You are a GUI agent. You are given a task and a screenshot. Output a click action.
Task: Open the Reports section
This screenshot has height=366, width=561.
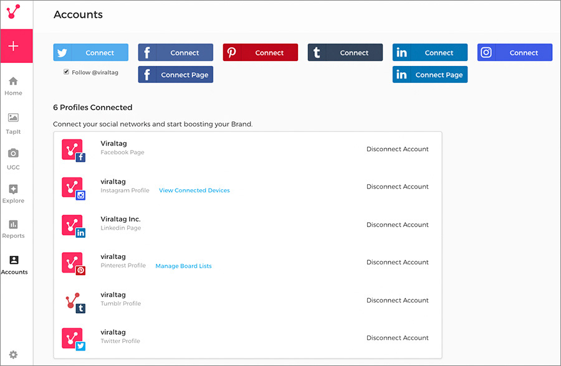pos(13,229)
